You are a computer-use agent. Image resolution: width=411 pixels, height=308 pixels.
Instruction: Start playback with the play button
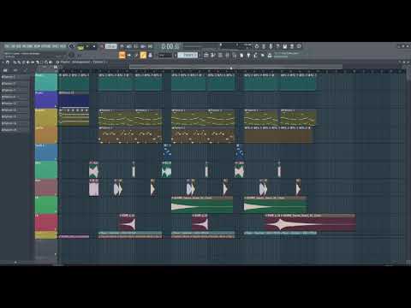[x=87, y=46]
